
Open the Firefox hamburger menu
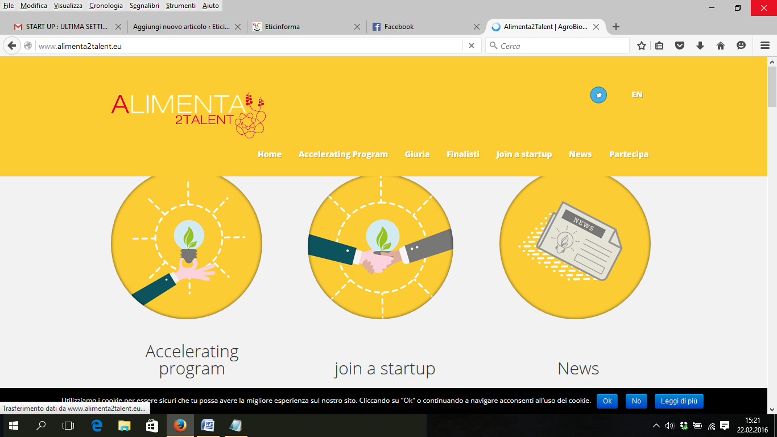pyautogui.click(x=765, y=46)
